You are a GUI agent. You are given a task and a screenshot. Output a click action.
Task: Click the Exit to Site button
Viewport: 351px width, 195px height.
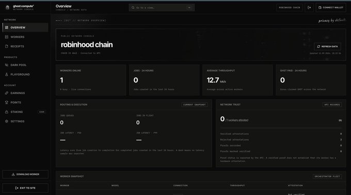click(25, 188)
